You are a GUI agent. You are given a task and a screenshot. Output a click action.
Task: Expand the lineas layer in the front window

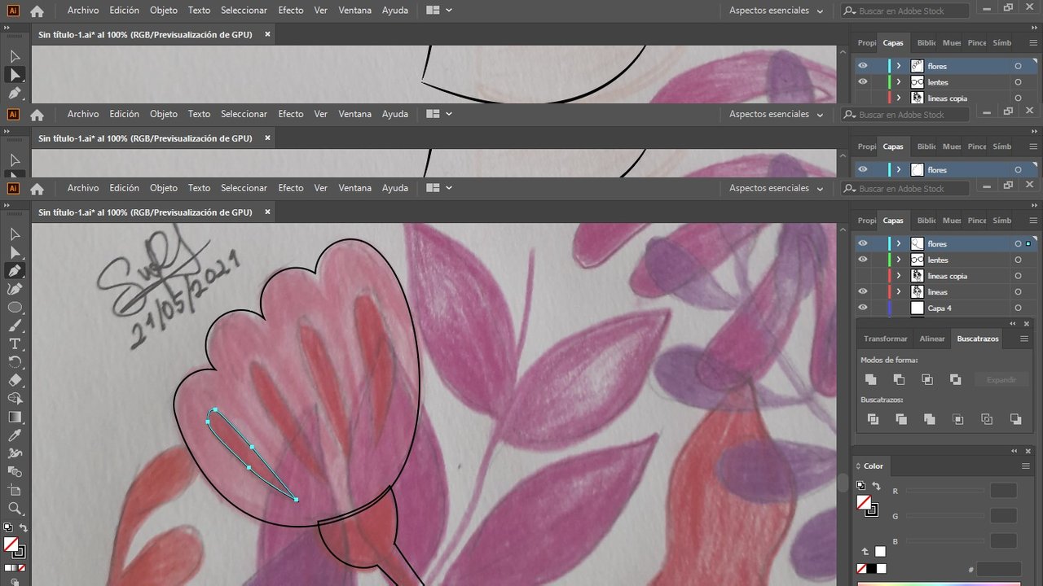point(899,291)
